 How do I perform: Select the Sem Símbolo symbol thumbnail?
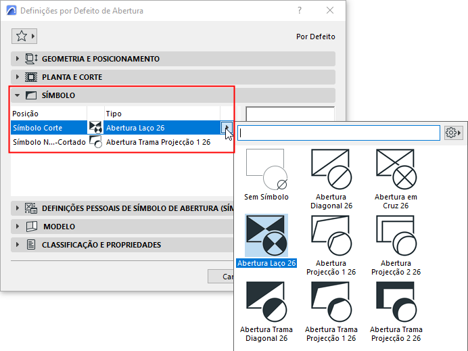click(266, 170)
